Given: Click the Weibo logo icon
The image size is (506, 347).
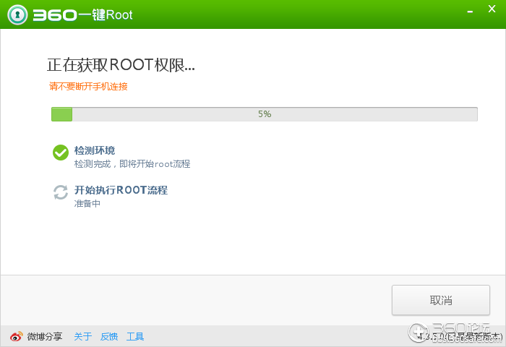Looking at the screenshot, I should click(16, 336).
